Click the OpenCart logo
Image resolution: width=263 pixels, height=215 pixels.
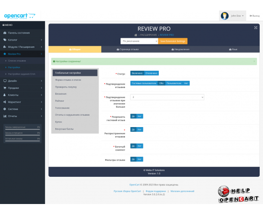[20, 16]
